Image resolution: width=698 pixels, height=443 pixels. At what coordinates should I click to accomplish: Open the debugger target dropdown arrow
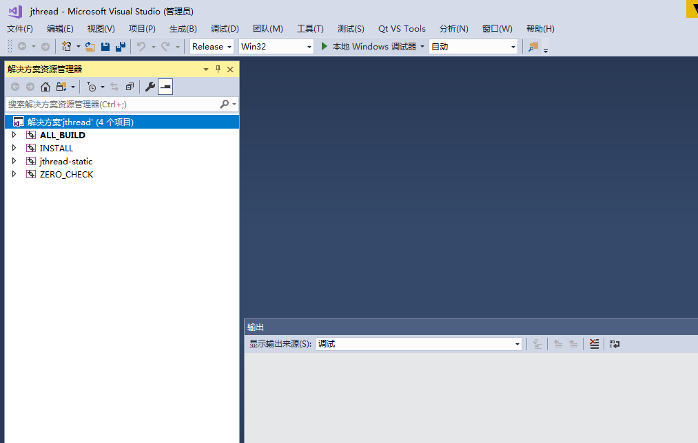[422, 46]
